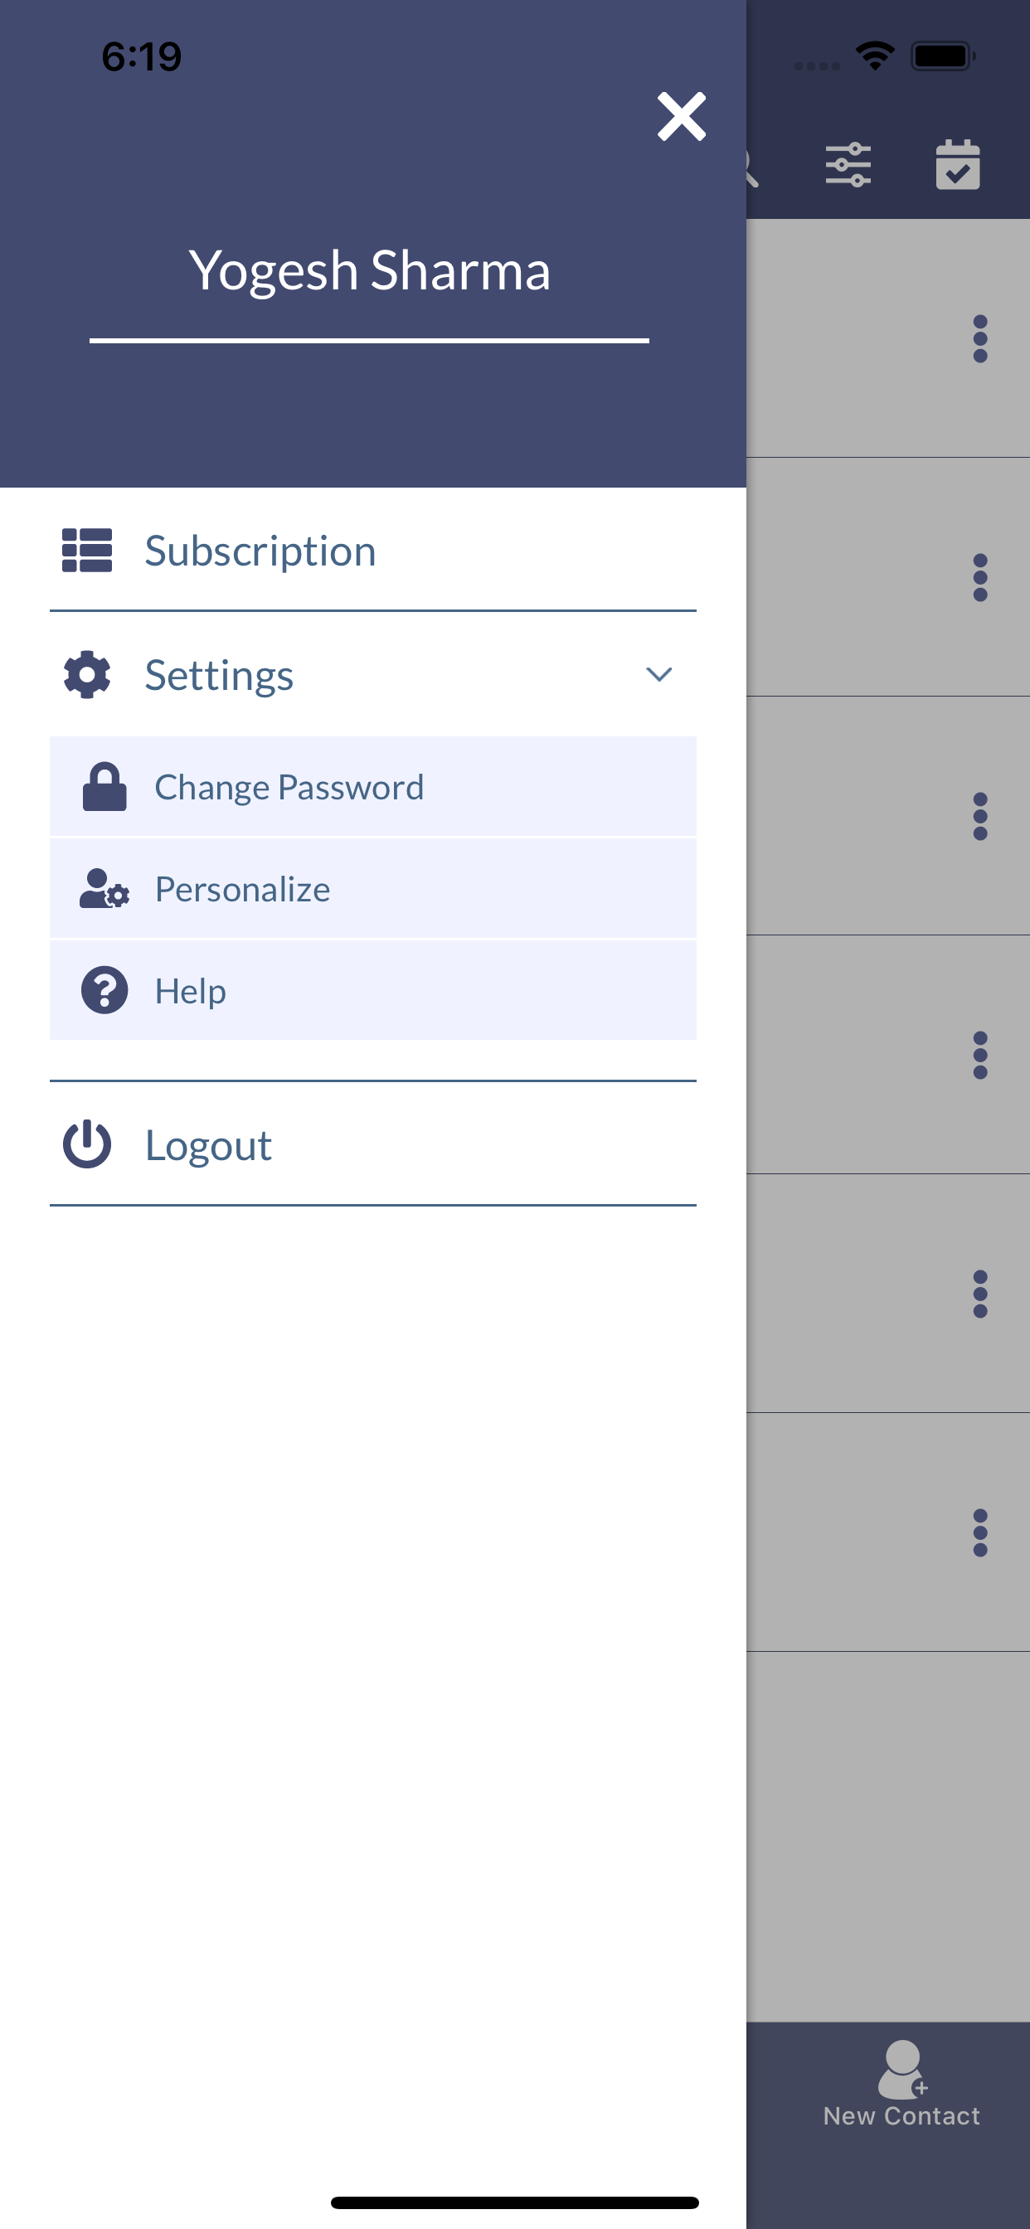
Task: Click the Help question mark icon
Action: point(103,990)
